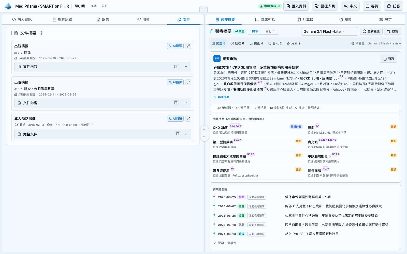Viewport: 407px width, 254px height.
Task: Select 標準 summary mode
Action: (255, 31)
